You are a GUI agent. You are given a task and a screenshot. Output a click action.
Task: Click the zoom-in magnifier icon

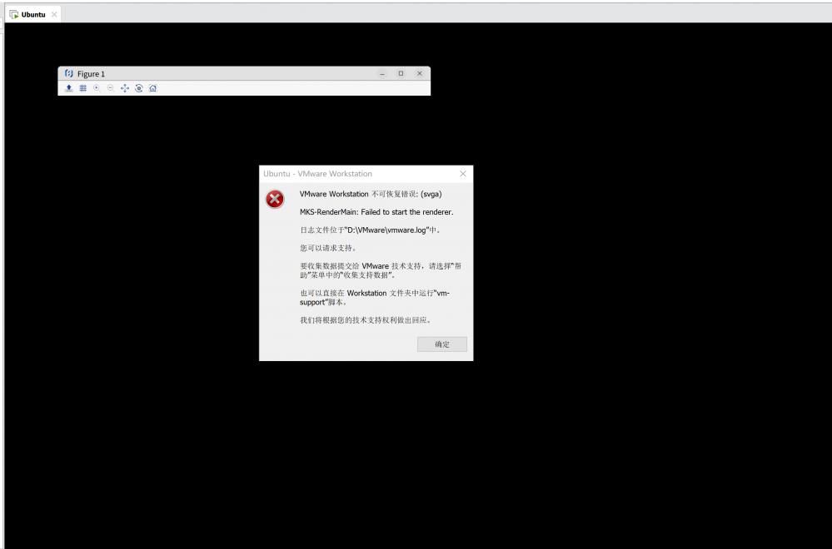[x=96, y=87]
